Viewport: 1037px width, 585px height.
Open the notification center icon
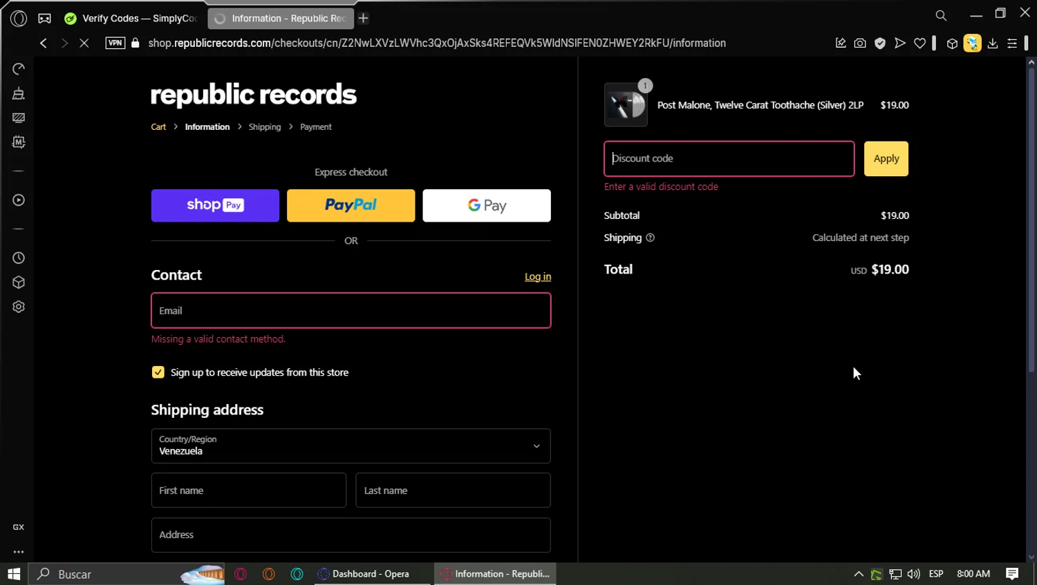coord(1012,574)
